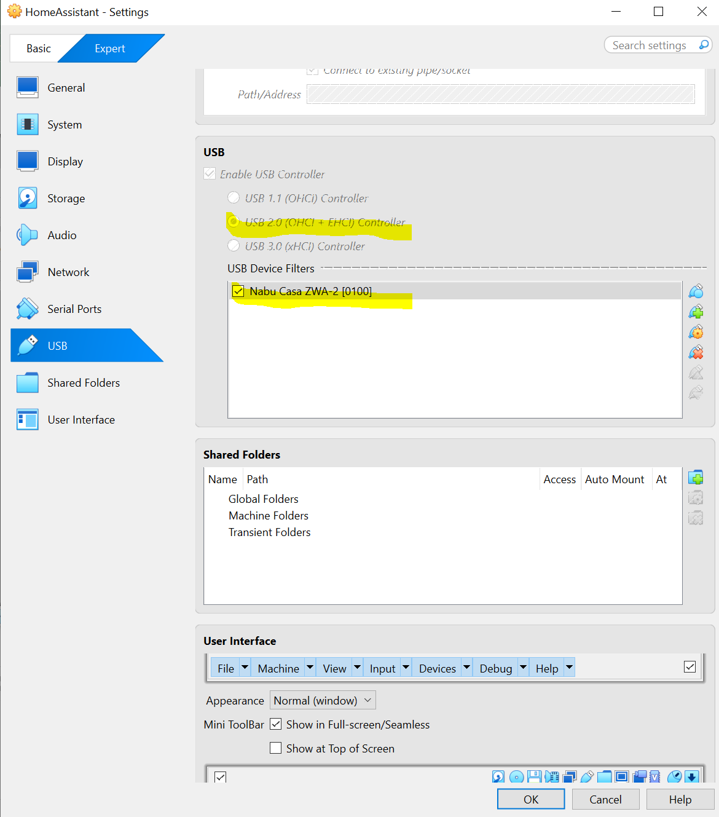719x817 pixels.
Task: Expand the File menu arrow
Action: [245, 667]
